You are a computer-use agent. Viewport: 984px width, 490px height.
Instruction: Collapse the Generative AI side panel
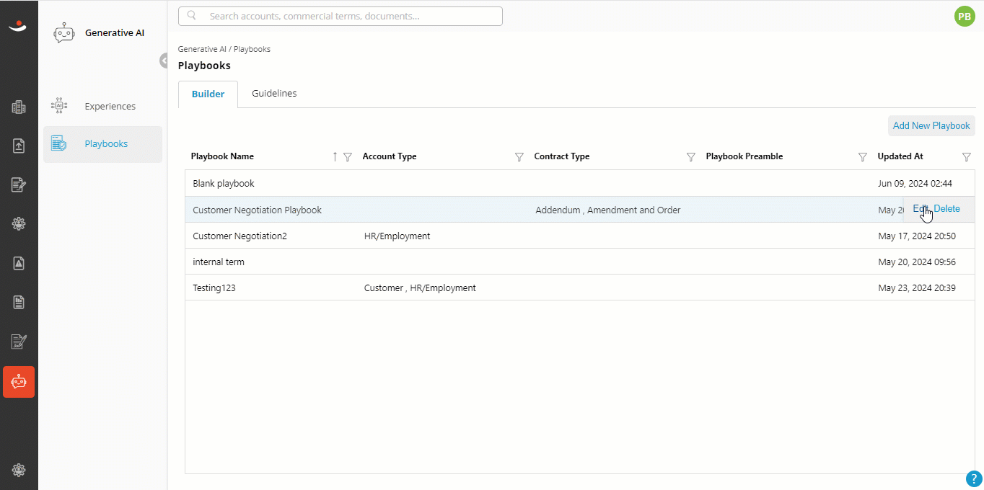164,61
